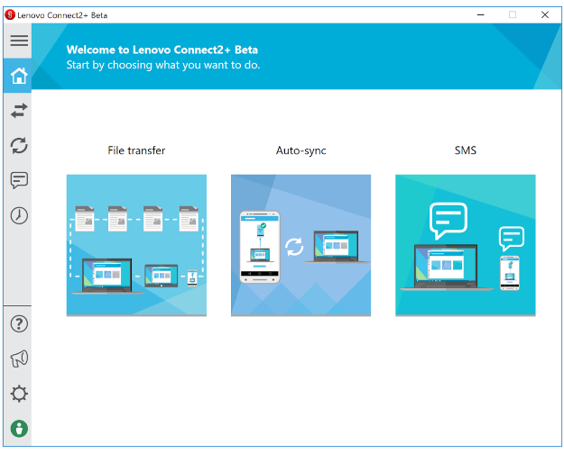
Task: Click the "File transfer" heading text
Action: click(x=136, y=150)
